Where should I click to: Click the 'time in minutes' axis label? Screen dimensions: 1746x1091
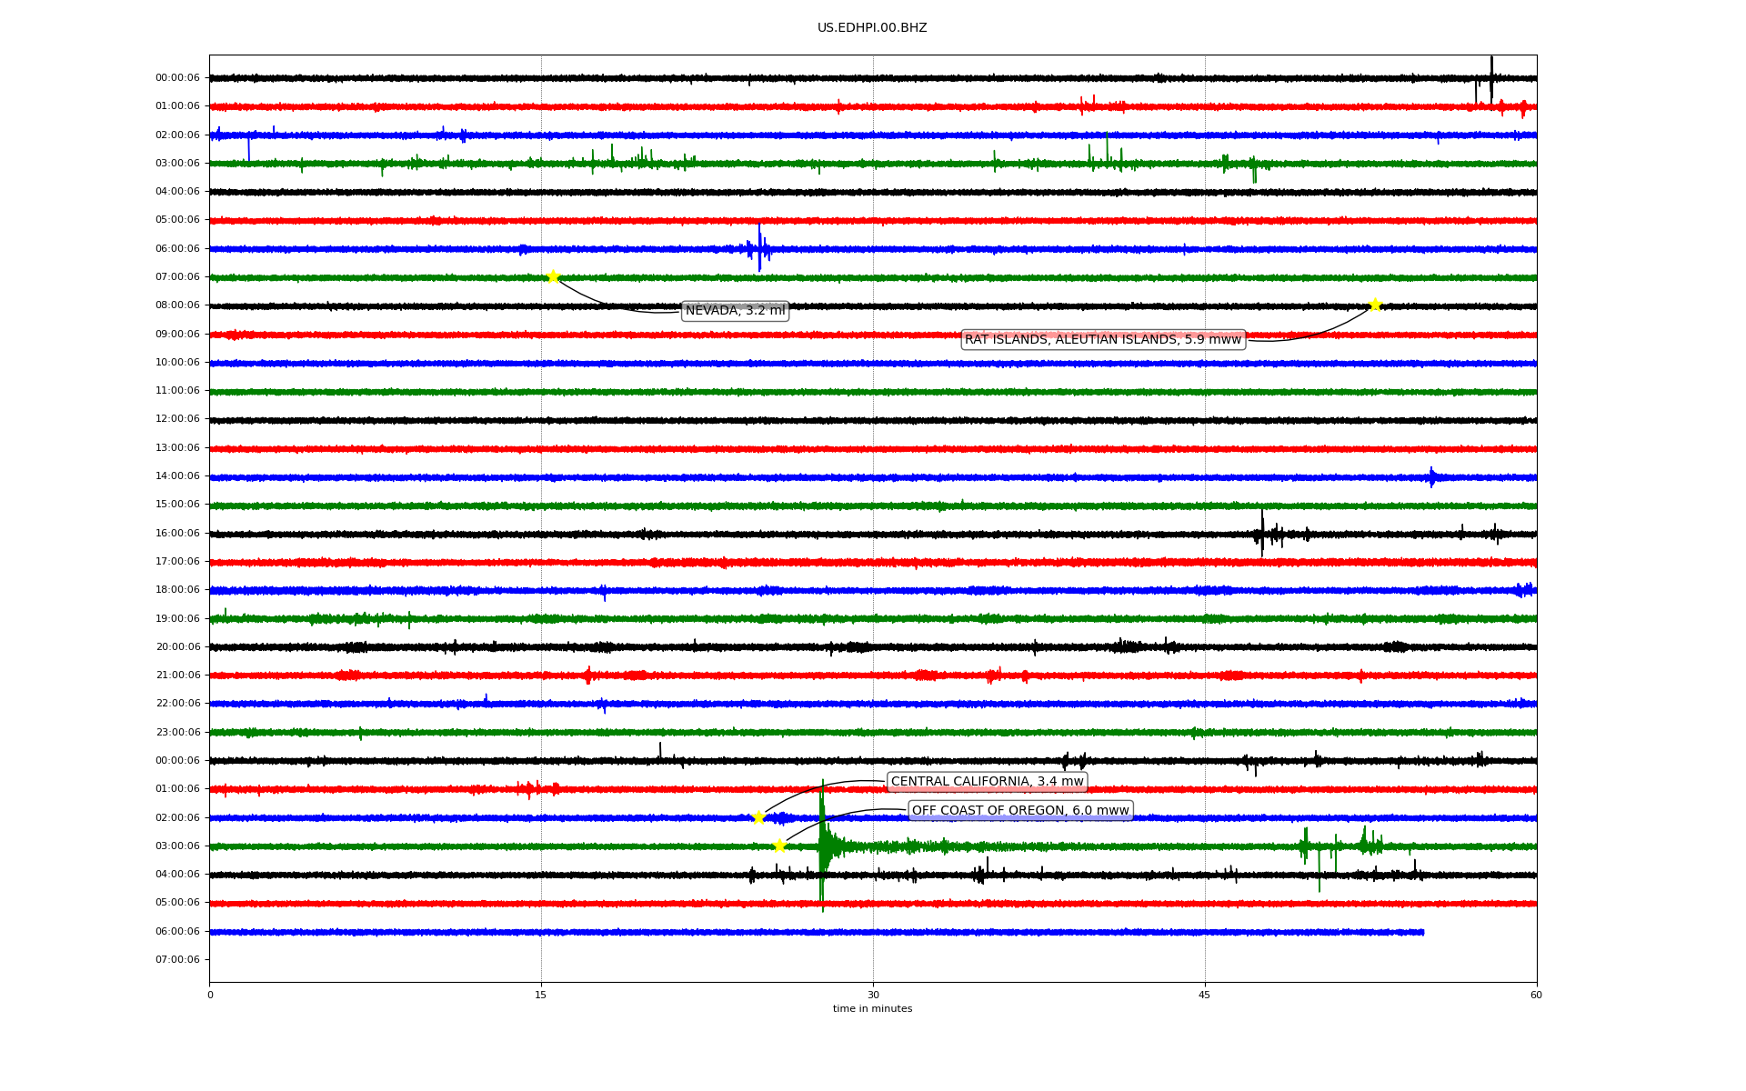871,1008
